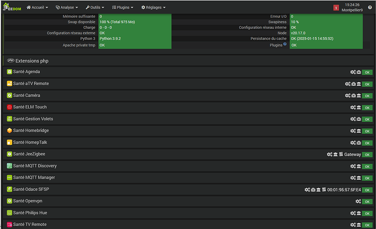Click the OK badge in Santé Odace SFSP row
376x229 pixels.
(367, 190)
